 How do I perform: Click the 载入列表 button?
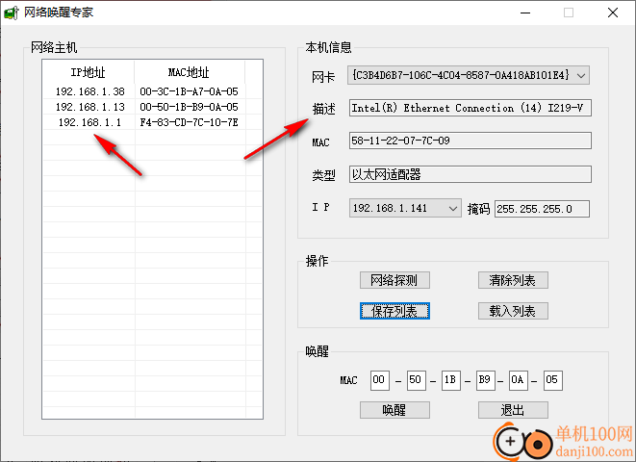tap(513, 311)
